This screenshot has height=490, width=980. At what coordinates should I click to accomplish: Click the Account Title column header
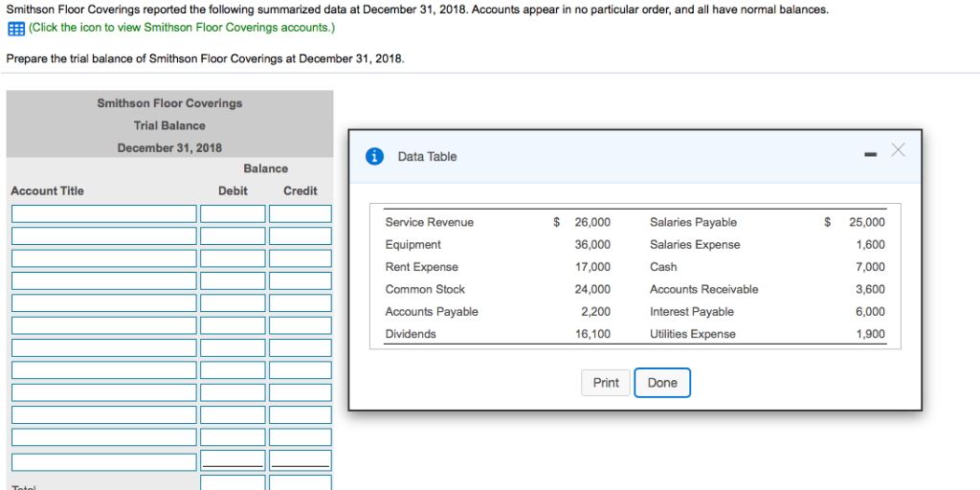point(48,191)
